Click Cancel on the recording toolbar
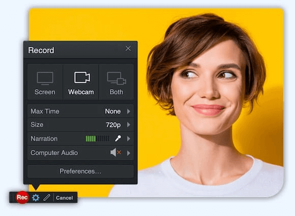Screen dimensions: 295x216 [x=65, y=198]
